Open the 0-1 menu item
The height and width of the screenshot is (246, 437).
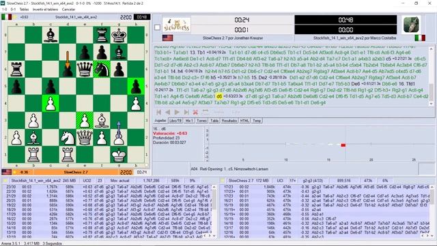click(13, 9)
